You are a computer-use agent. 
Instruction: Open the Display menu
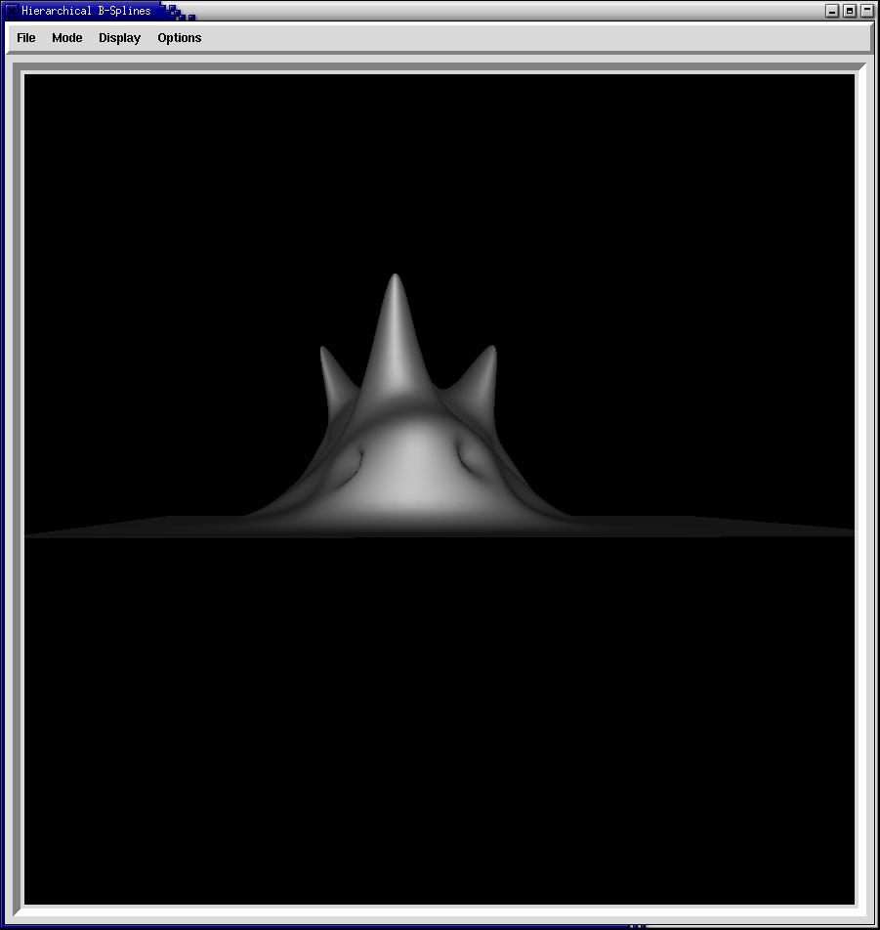[x=119, y=38]
